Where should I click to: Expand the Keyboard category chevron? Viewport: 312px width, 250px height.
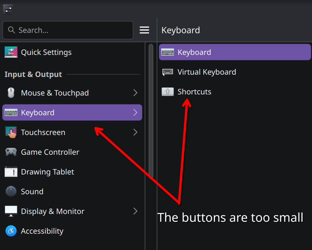(135, 113)
